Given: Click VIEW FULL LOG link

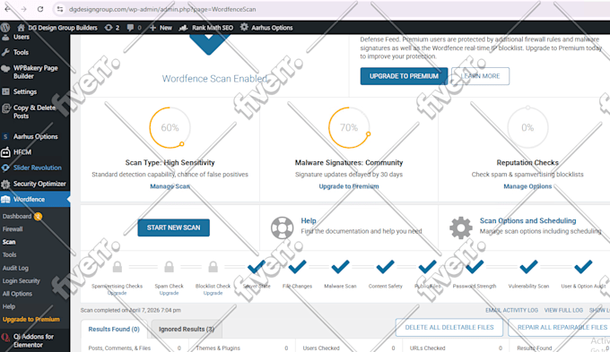Looking at the screenshot, I should coord(563,310).
